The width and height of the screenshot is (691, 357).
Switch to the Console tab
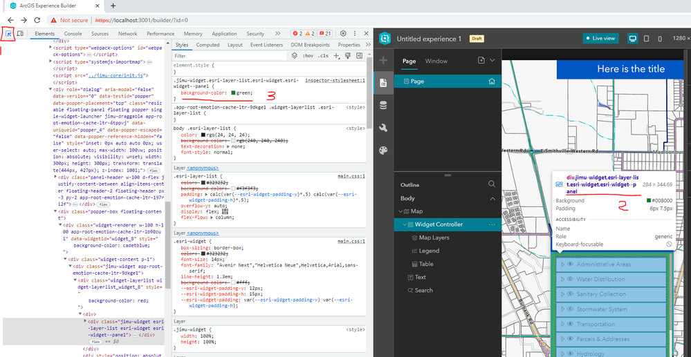pyautogui.click(x=73, y=33)
